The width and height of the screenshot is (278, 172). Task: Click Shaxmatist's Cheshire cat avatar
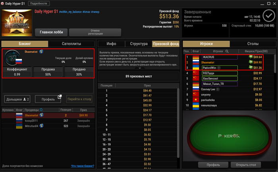click(12, 58)
